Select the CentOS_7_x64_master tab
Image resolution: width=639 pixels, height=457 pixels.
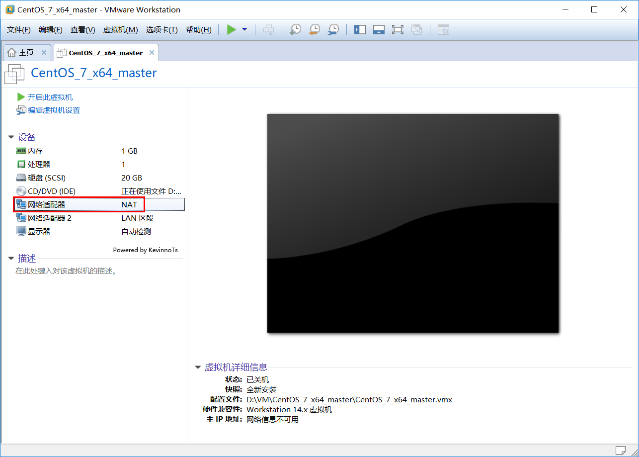(x=106, y=53)
